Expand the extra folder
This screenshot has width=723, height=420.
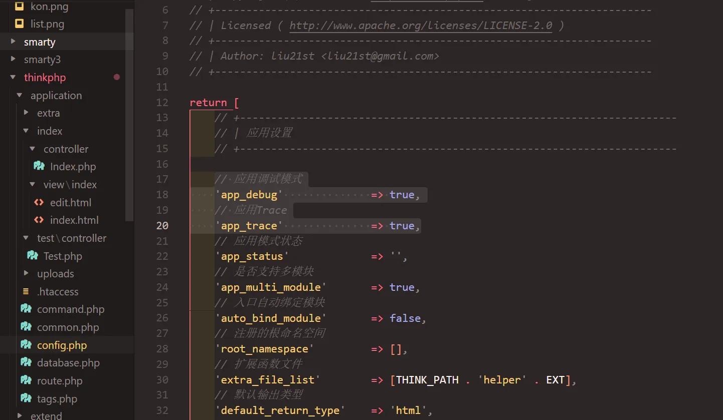point(26,113)
